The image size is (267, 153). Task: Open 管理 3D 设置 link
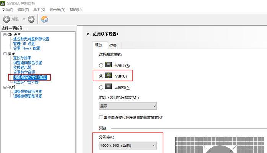[x=24, y=44]
